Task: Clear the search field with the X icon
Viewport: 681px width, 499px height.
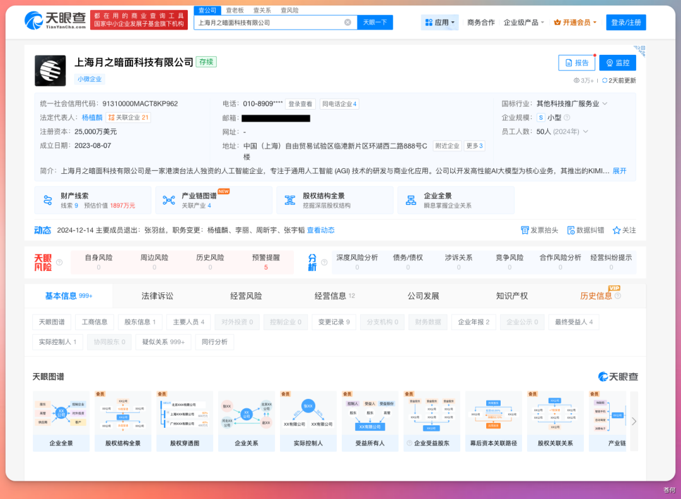Action: pos(347,23)
